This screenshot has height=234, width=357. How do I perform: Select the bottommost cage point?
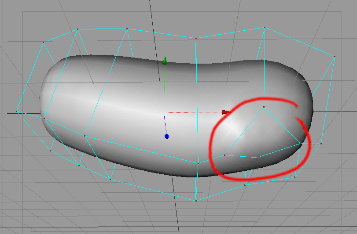tap(195, 201)
